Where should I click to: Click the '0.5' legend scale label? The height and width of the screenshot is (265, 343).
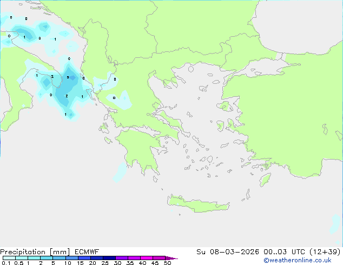19,263
